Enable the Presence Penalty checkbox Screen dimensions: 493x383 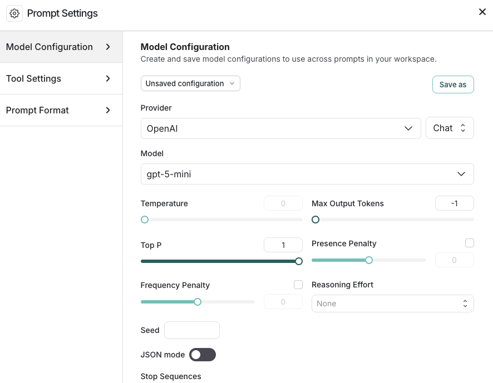click(470, 242)
